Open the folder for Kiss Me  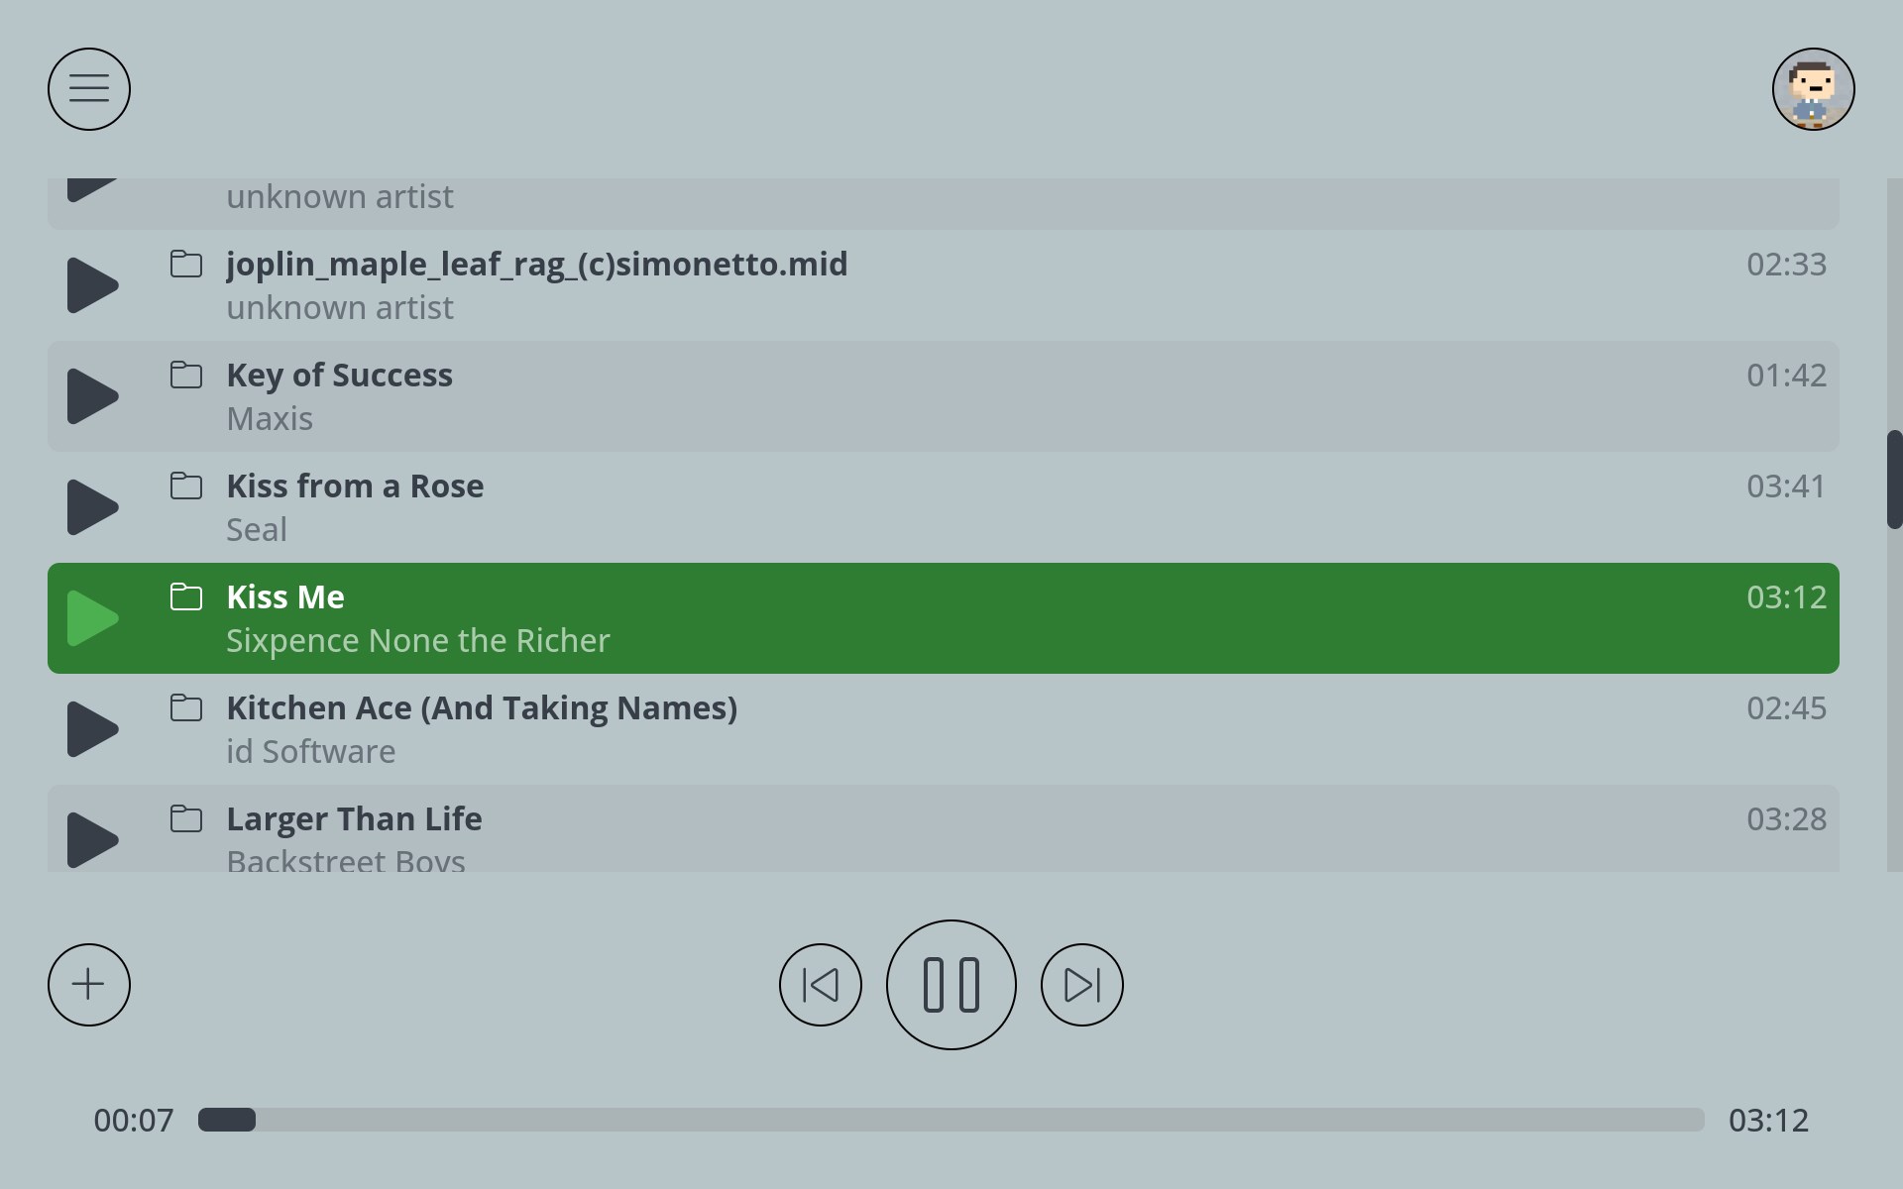click(x=185, y=596)
